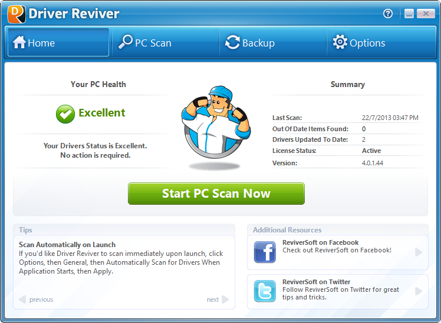This screenshot has width=441, height=323.
Task: Click the Your PC Health heading
Action: [x=98, y=84]
